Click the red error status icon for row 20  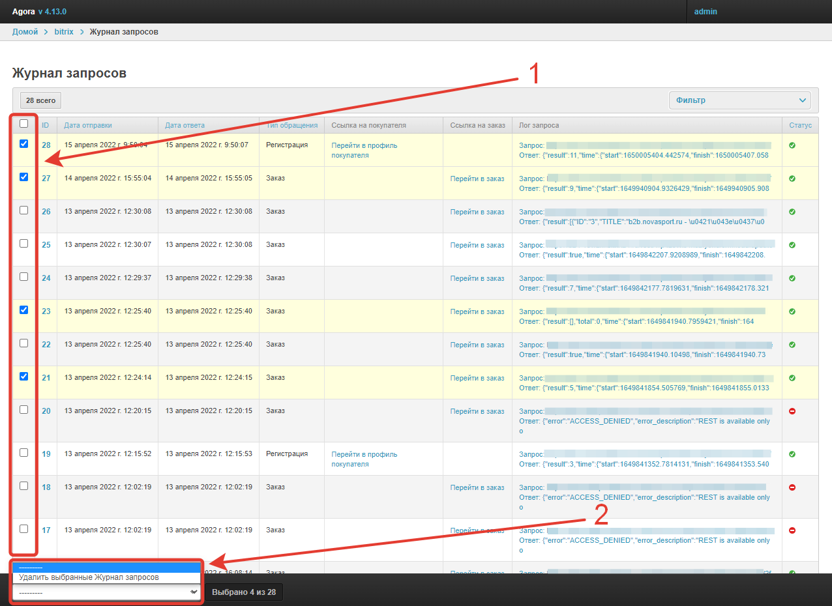pos(792,411)
